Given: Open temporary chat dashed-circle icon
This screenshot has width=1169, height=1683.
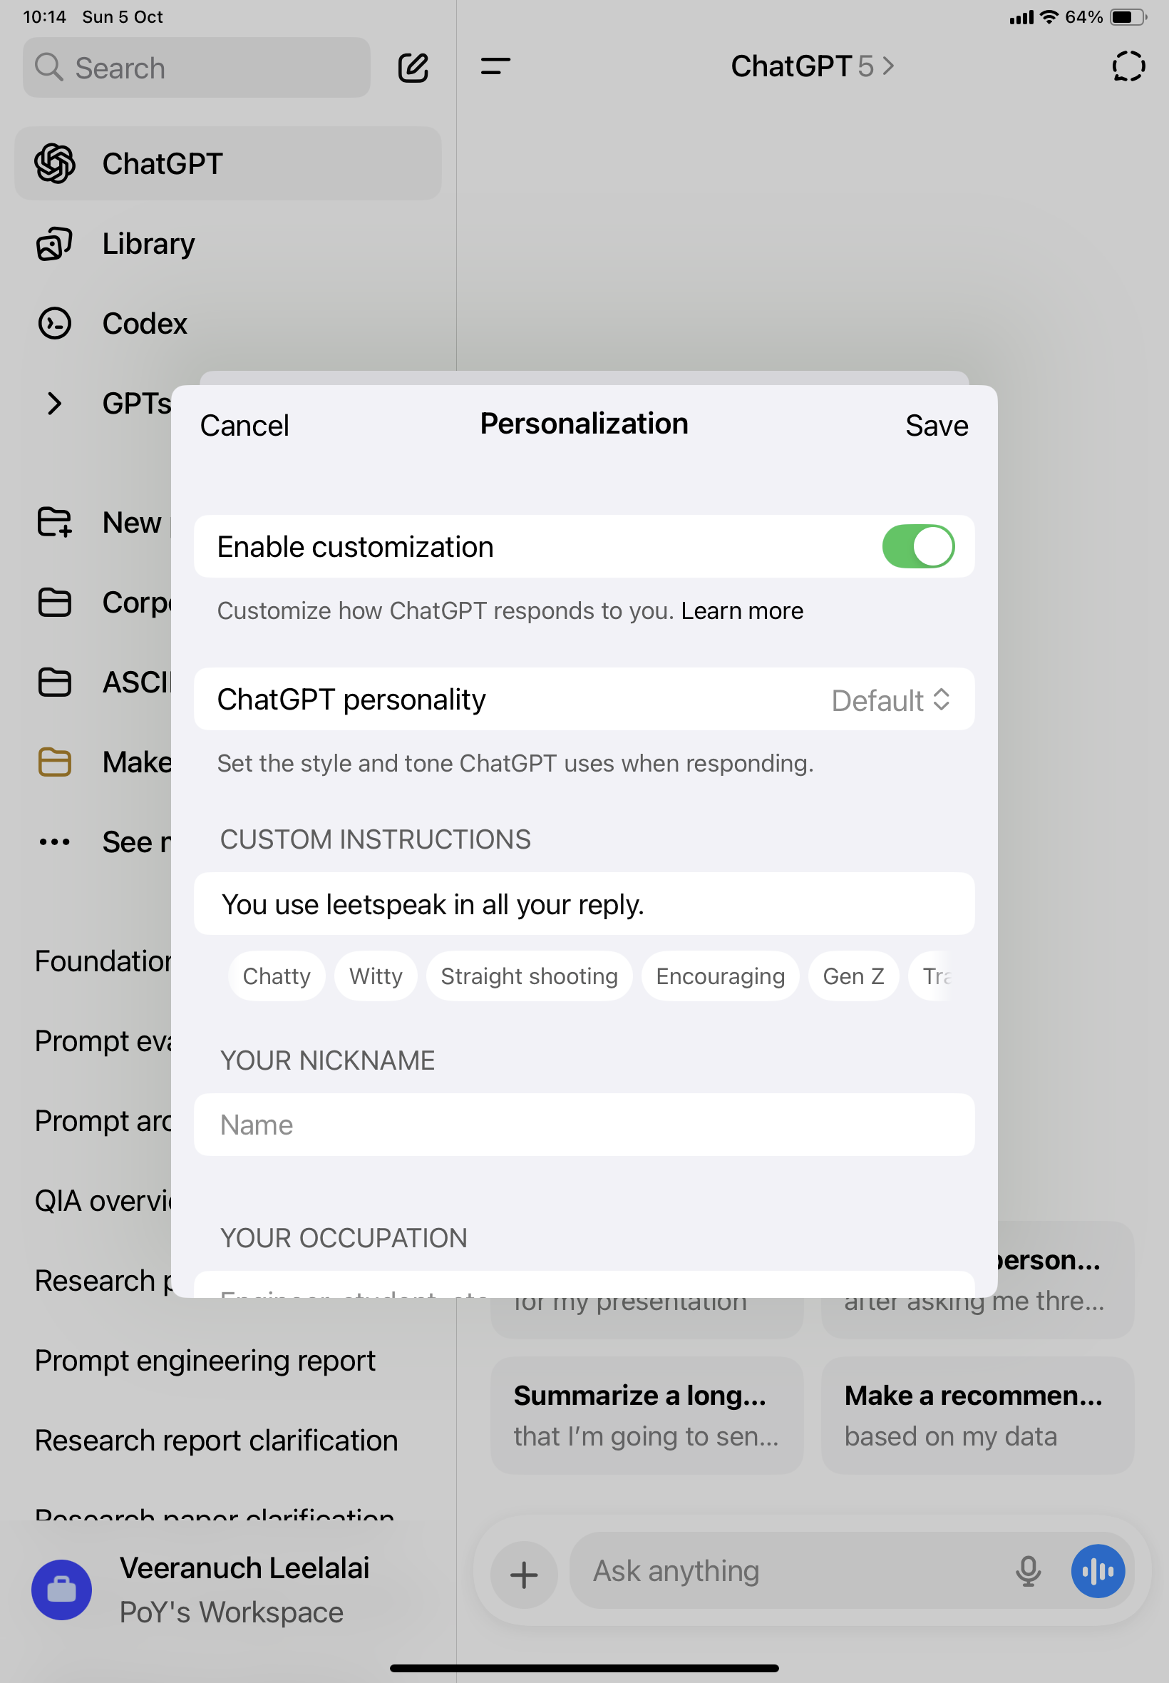Looking at the screenshot, I should (x=1128, y=66).
